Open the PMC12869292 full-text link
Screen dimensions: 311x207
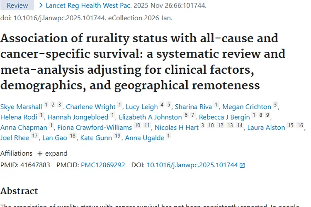pos(103,165)
